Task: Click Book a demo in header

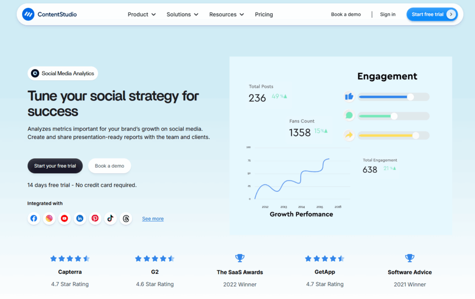Action: pyautogui.click(x=346, y=14)
